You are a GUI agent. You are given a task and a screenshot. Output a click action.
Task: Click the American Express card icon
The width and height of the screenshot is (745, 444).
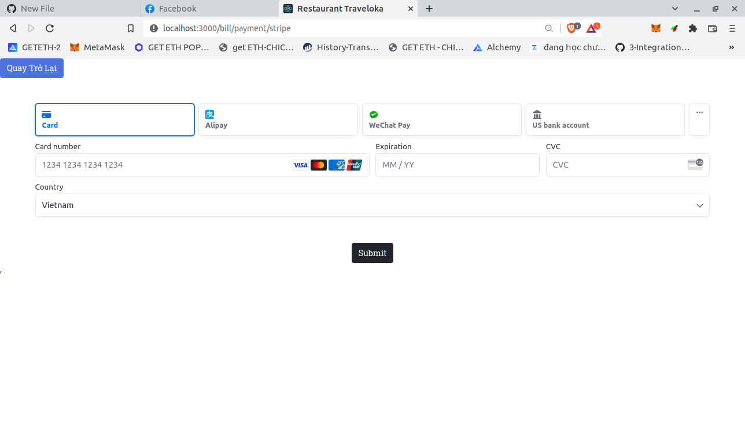337,165
